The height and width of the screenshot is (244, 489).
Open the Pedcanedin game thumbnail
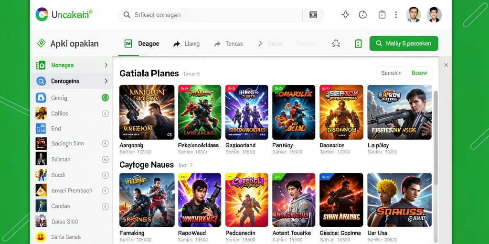(x=247, y=200)
